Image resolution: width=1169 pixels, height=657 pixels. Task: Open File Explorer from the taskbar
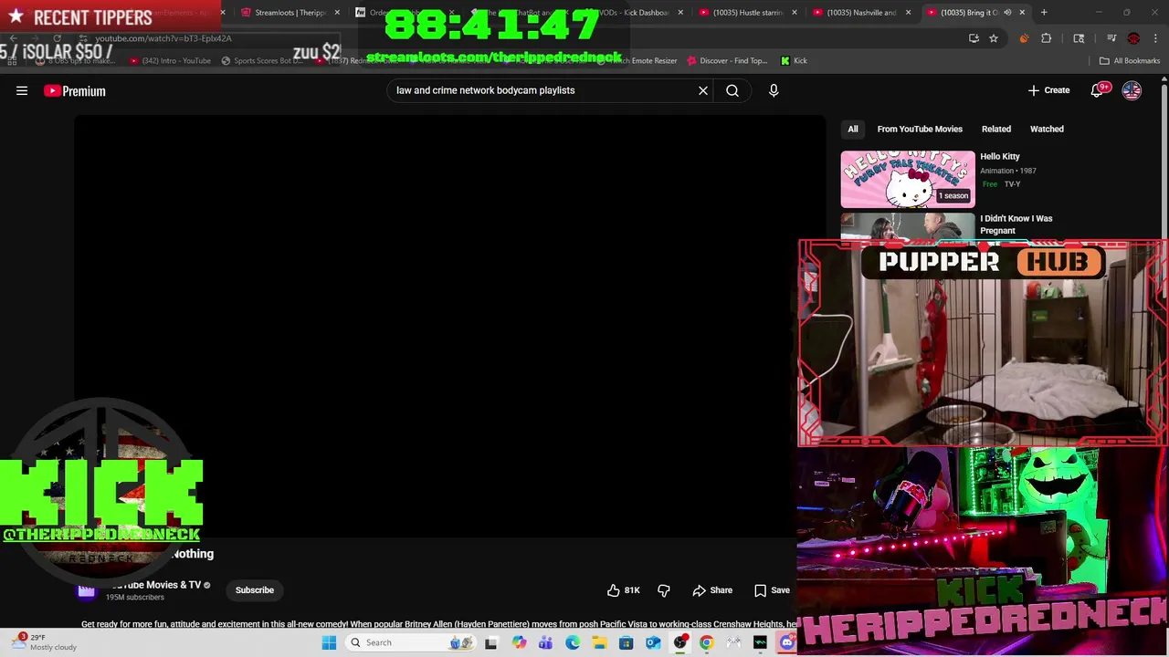pyautogui.click(x=599, y=642)
